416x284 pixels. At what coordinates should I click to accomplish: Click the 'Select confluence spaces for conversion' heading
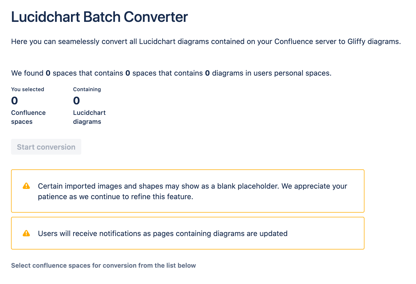click(103, 266)
